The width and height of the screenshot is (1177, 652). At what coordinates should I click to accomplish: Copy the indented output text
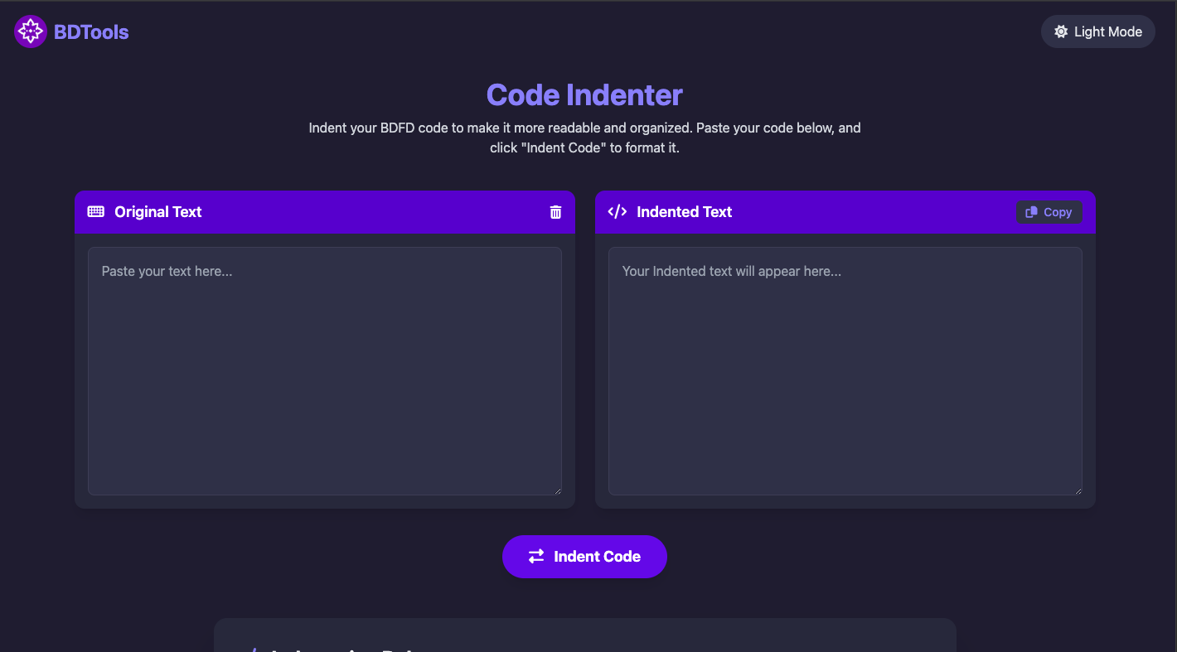click(1049, 212)
